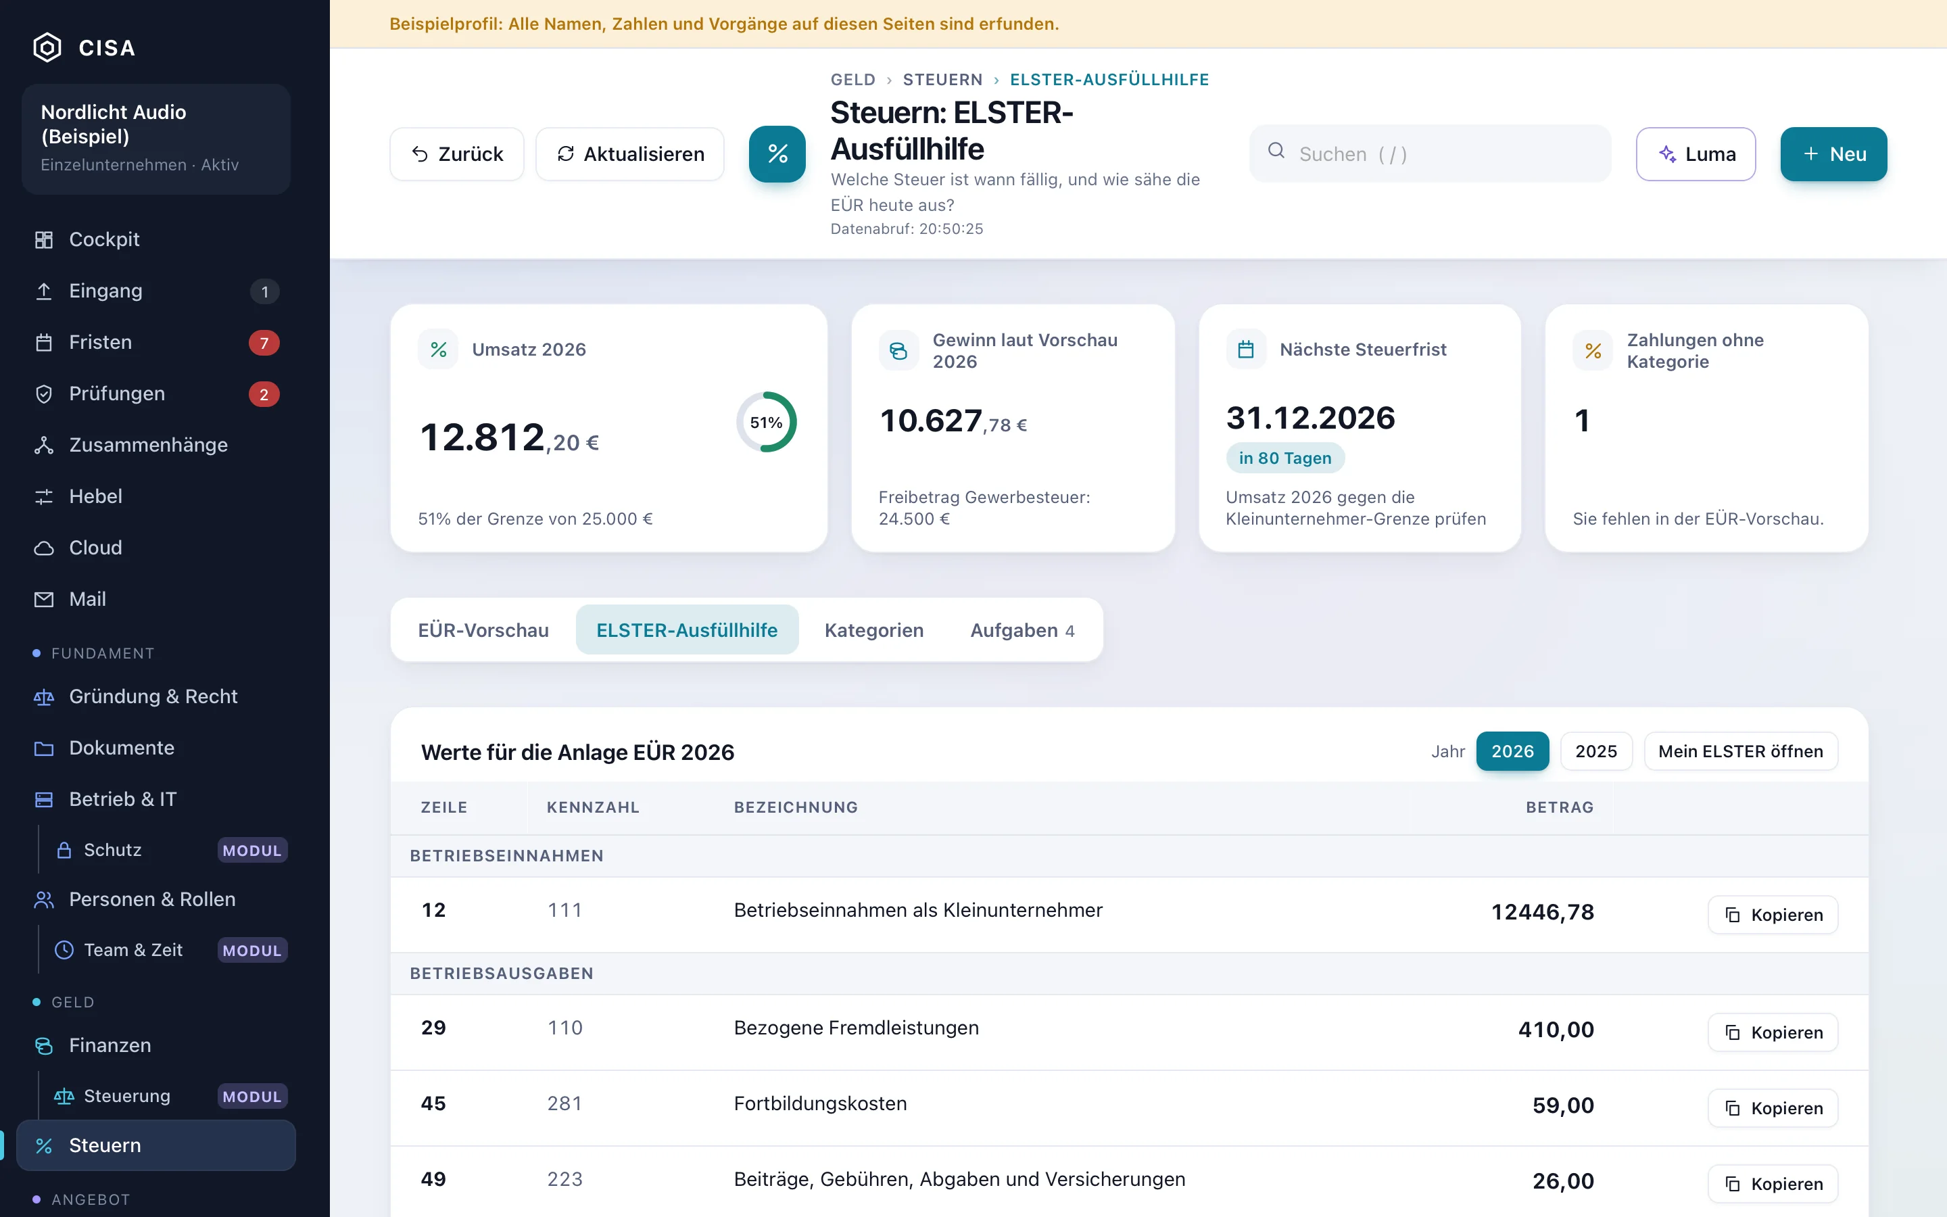Viewport: 1947px width, 1217px height.
Task: Switch to ELSTER-Ausfüllhilfe tab
Action: (687, 629)
